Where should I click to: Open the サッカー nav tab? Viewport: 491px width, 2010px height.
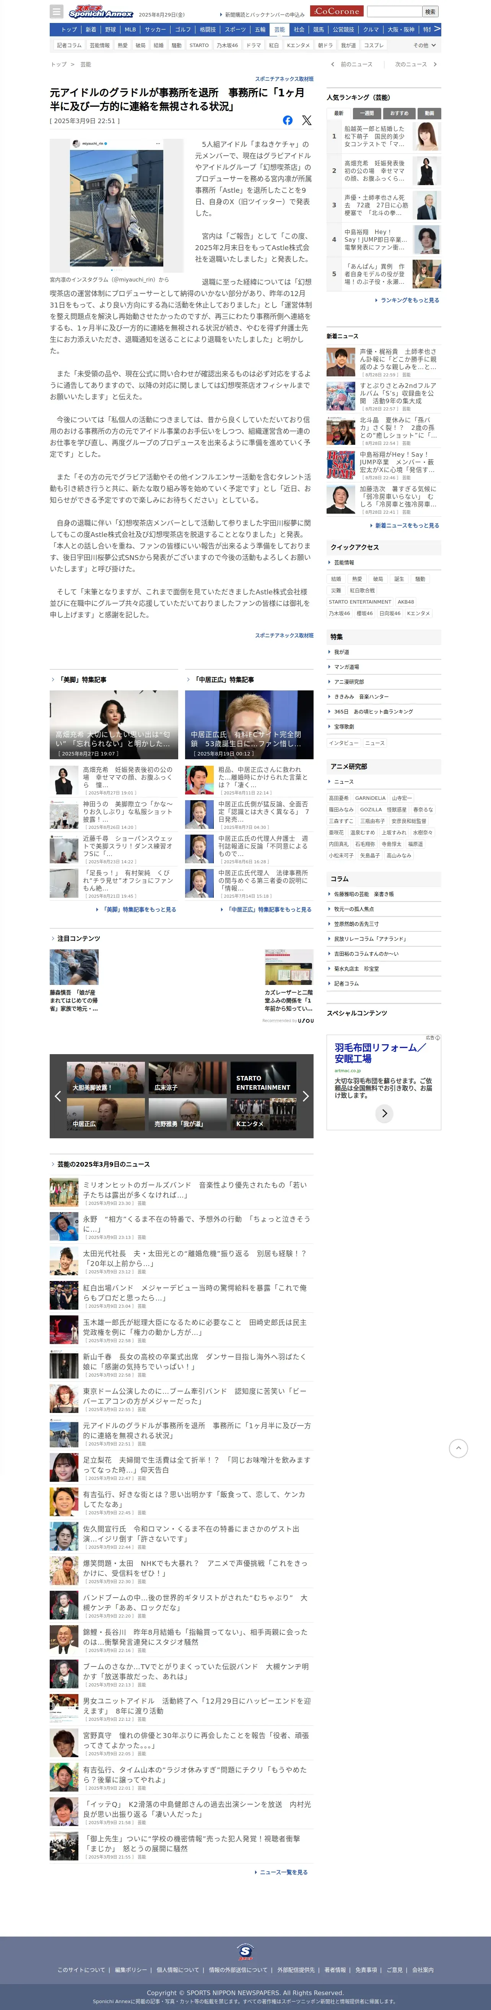point(154,30)
